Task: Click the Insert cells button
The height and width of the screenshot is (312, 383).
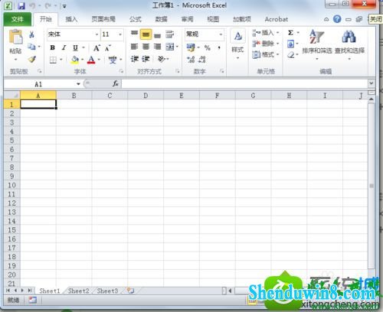Action: click(266, 33)
